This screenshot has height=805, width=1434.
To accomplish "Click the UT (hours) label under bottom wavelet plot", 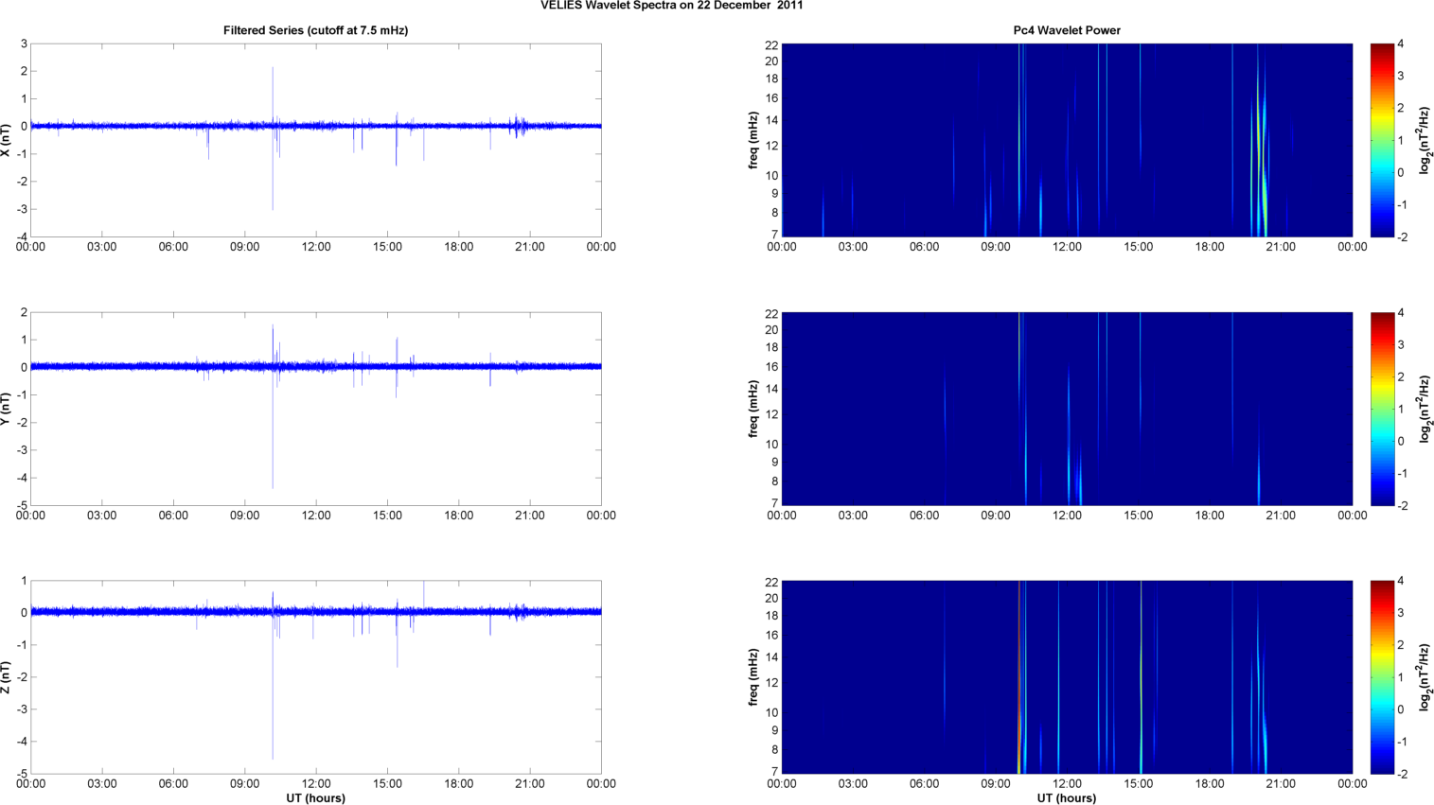I will [1067, 797].
